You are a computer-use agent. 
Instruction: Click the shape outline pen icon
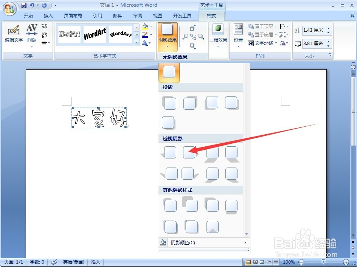pos(145,35)
